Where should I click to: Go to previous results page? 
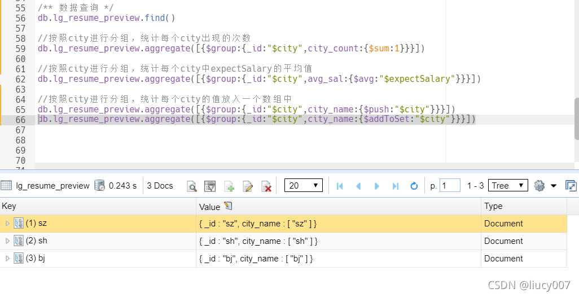point(358,186)
